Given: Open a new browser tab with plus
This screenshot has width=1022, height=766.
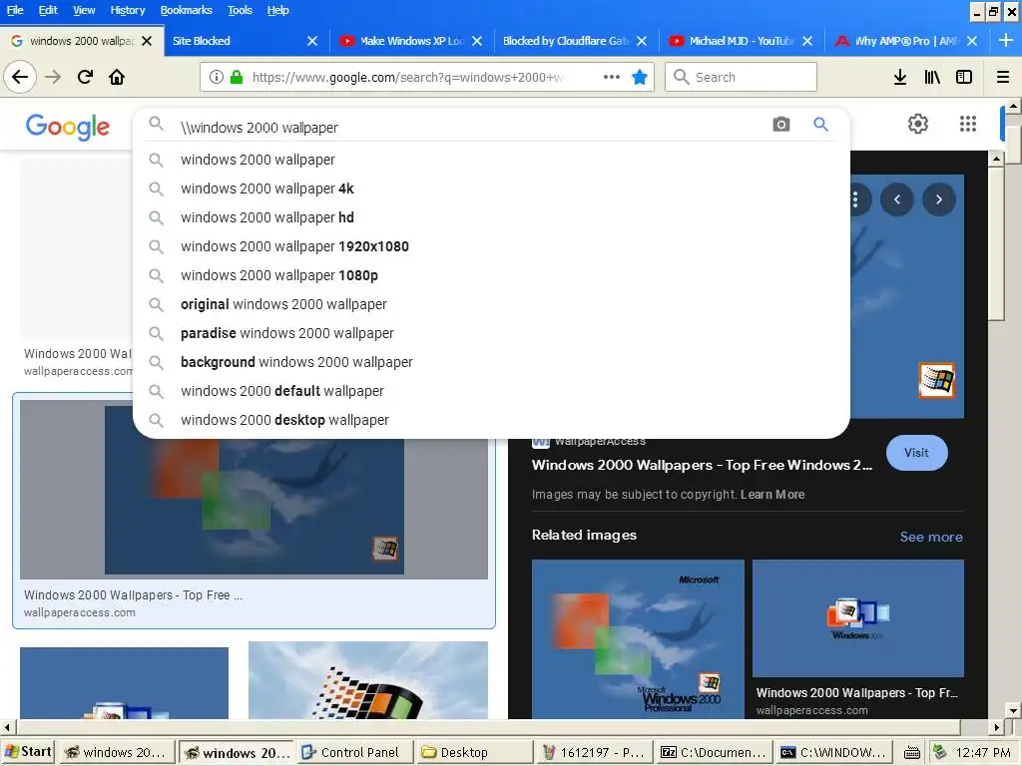Looking at the screenshot, I should tap(1006, 40).
